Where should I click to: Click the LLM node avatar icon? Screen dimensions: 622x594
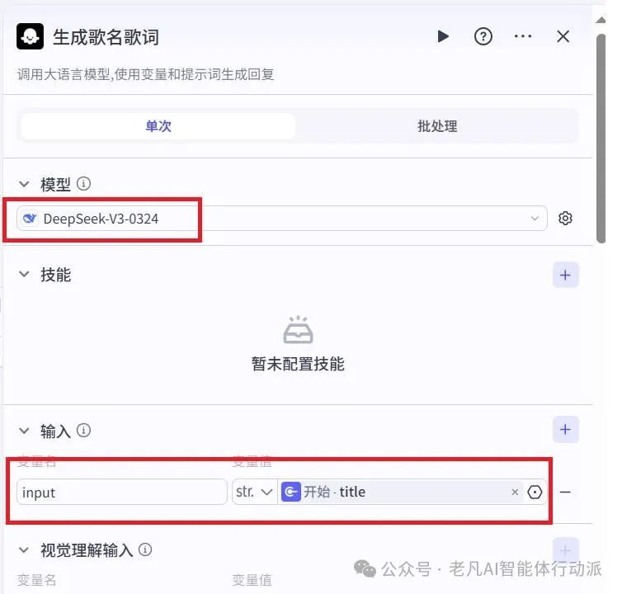31,36
